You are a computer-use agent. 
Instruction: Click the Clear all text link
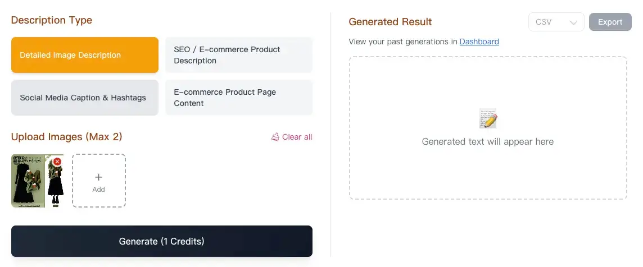click(297, 137)
